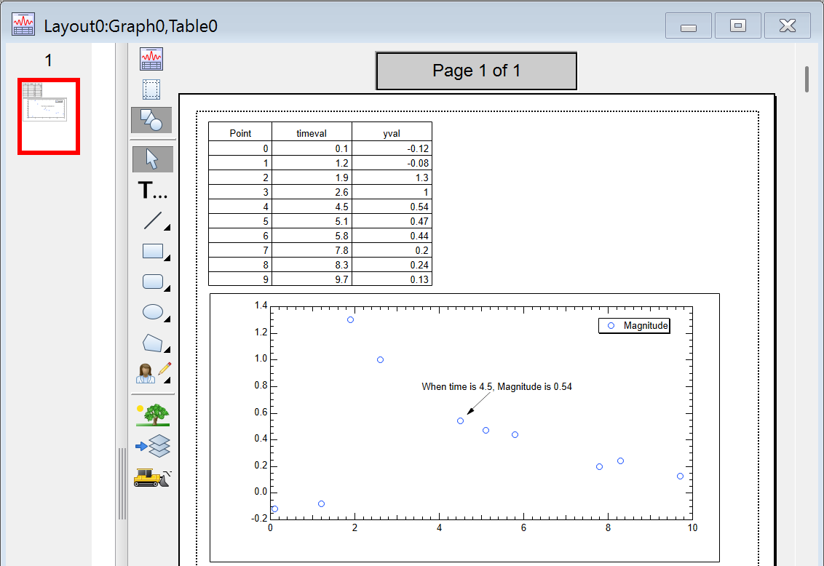Pick the rounded rectangle drawing tool
824x566 pixels.
[x=153, y=282]
